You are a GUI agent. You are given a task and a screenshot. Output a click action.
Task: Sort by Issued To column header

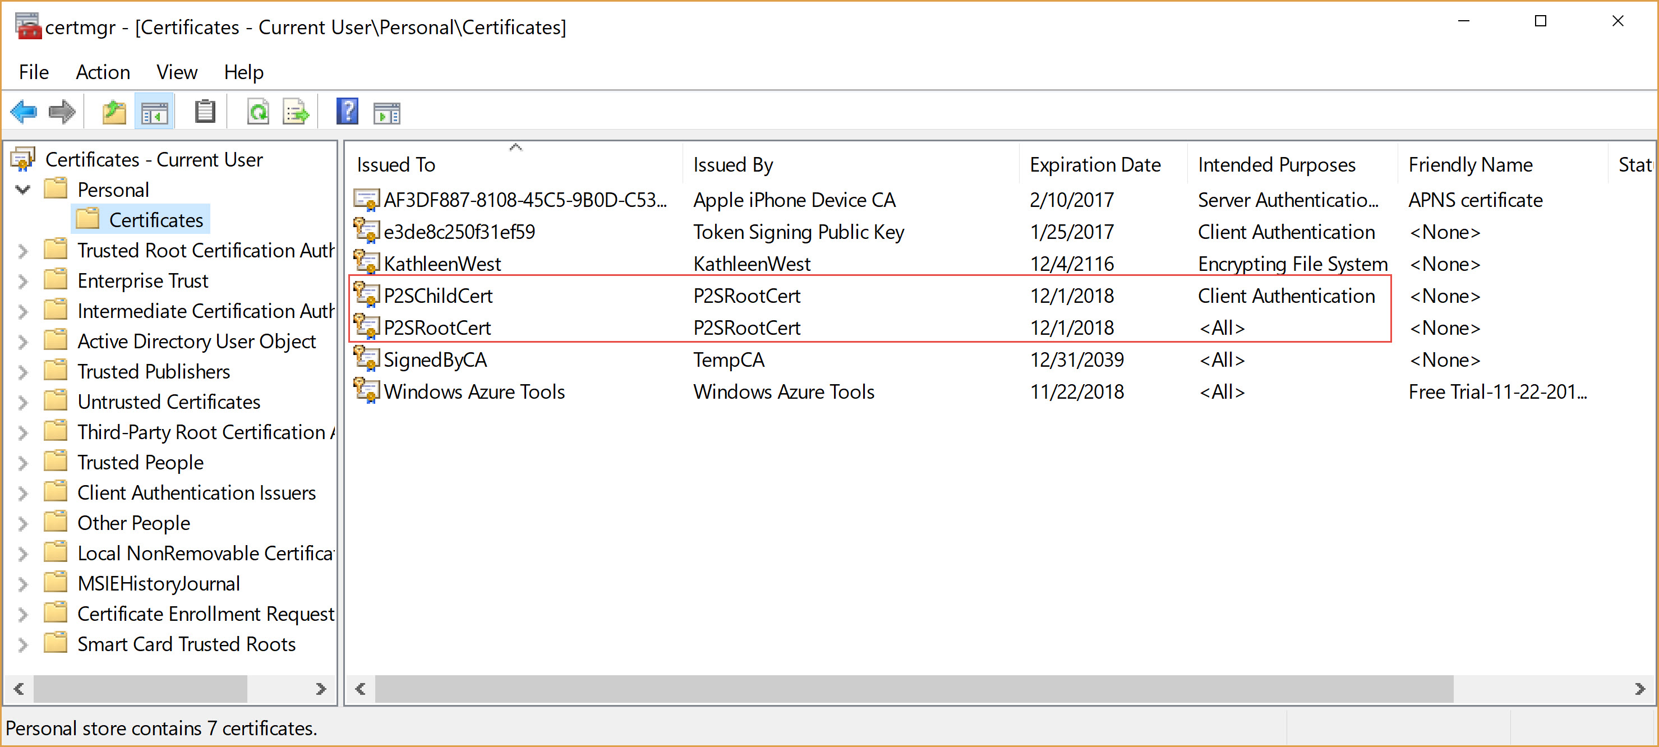pyautogui.click(x=514, y=164)
